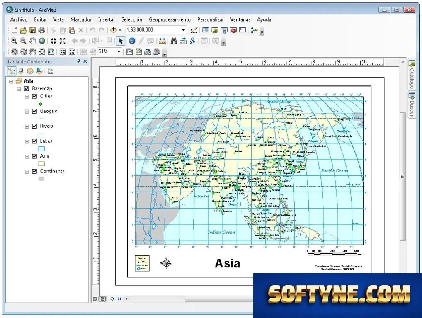Select the Zoom In magnifier tool
Screen dimensions: 422x318
(x=14, y=41)
